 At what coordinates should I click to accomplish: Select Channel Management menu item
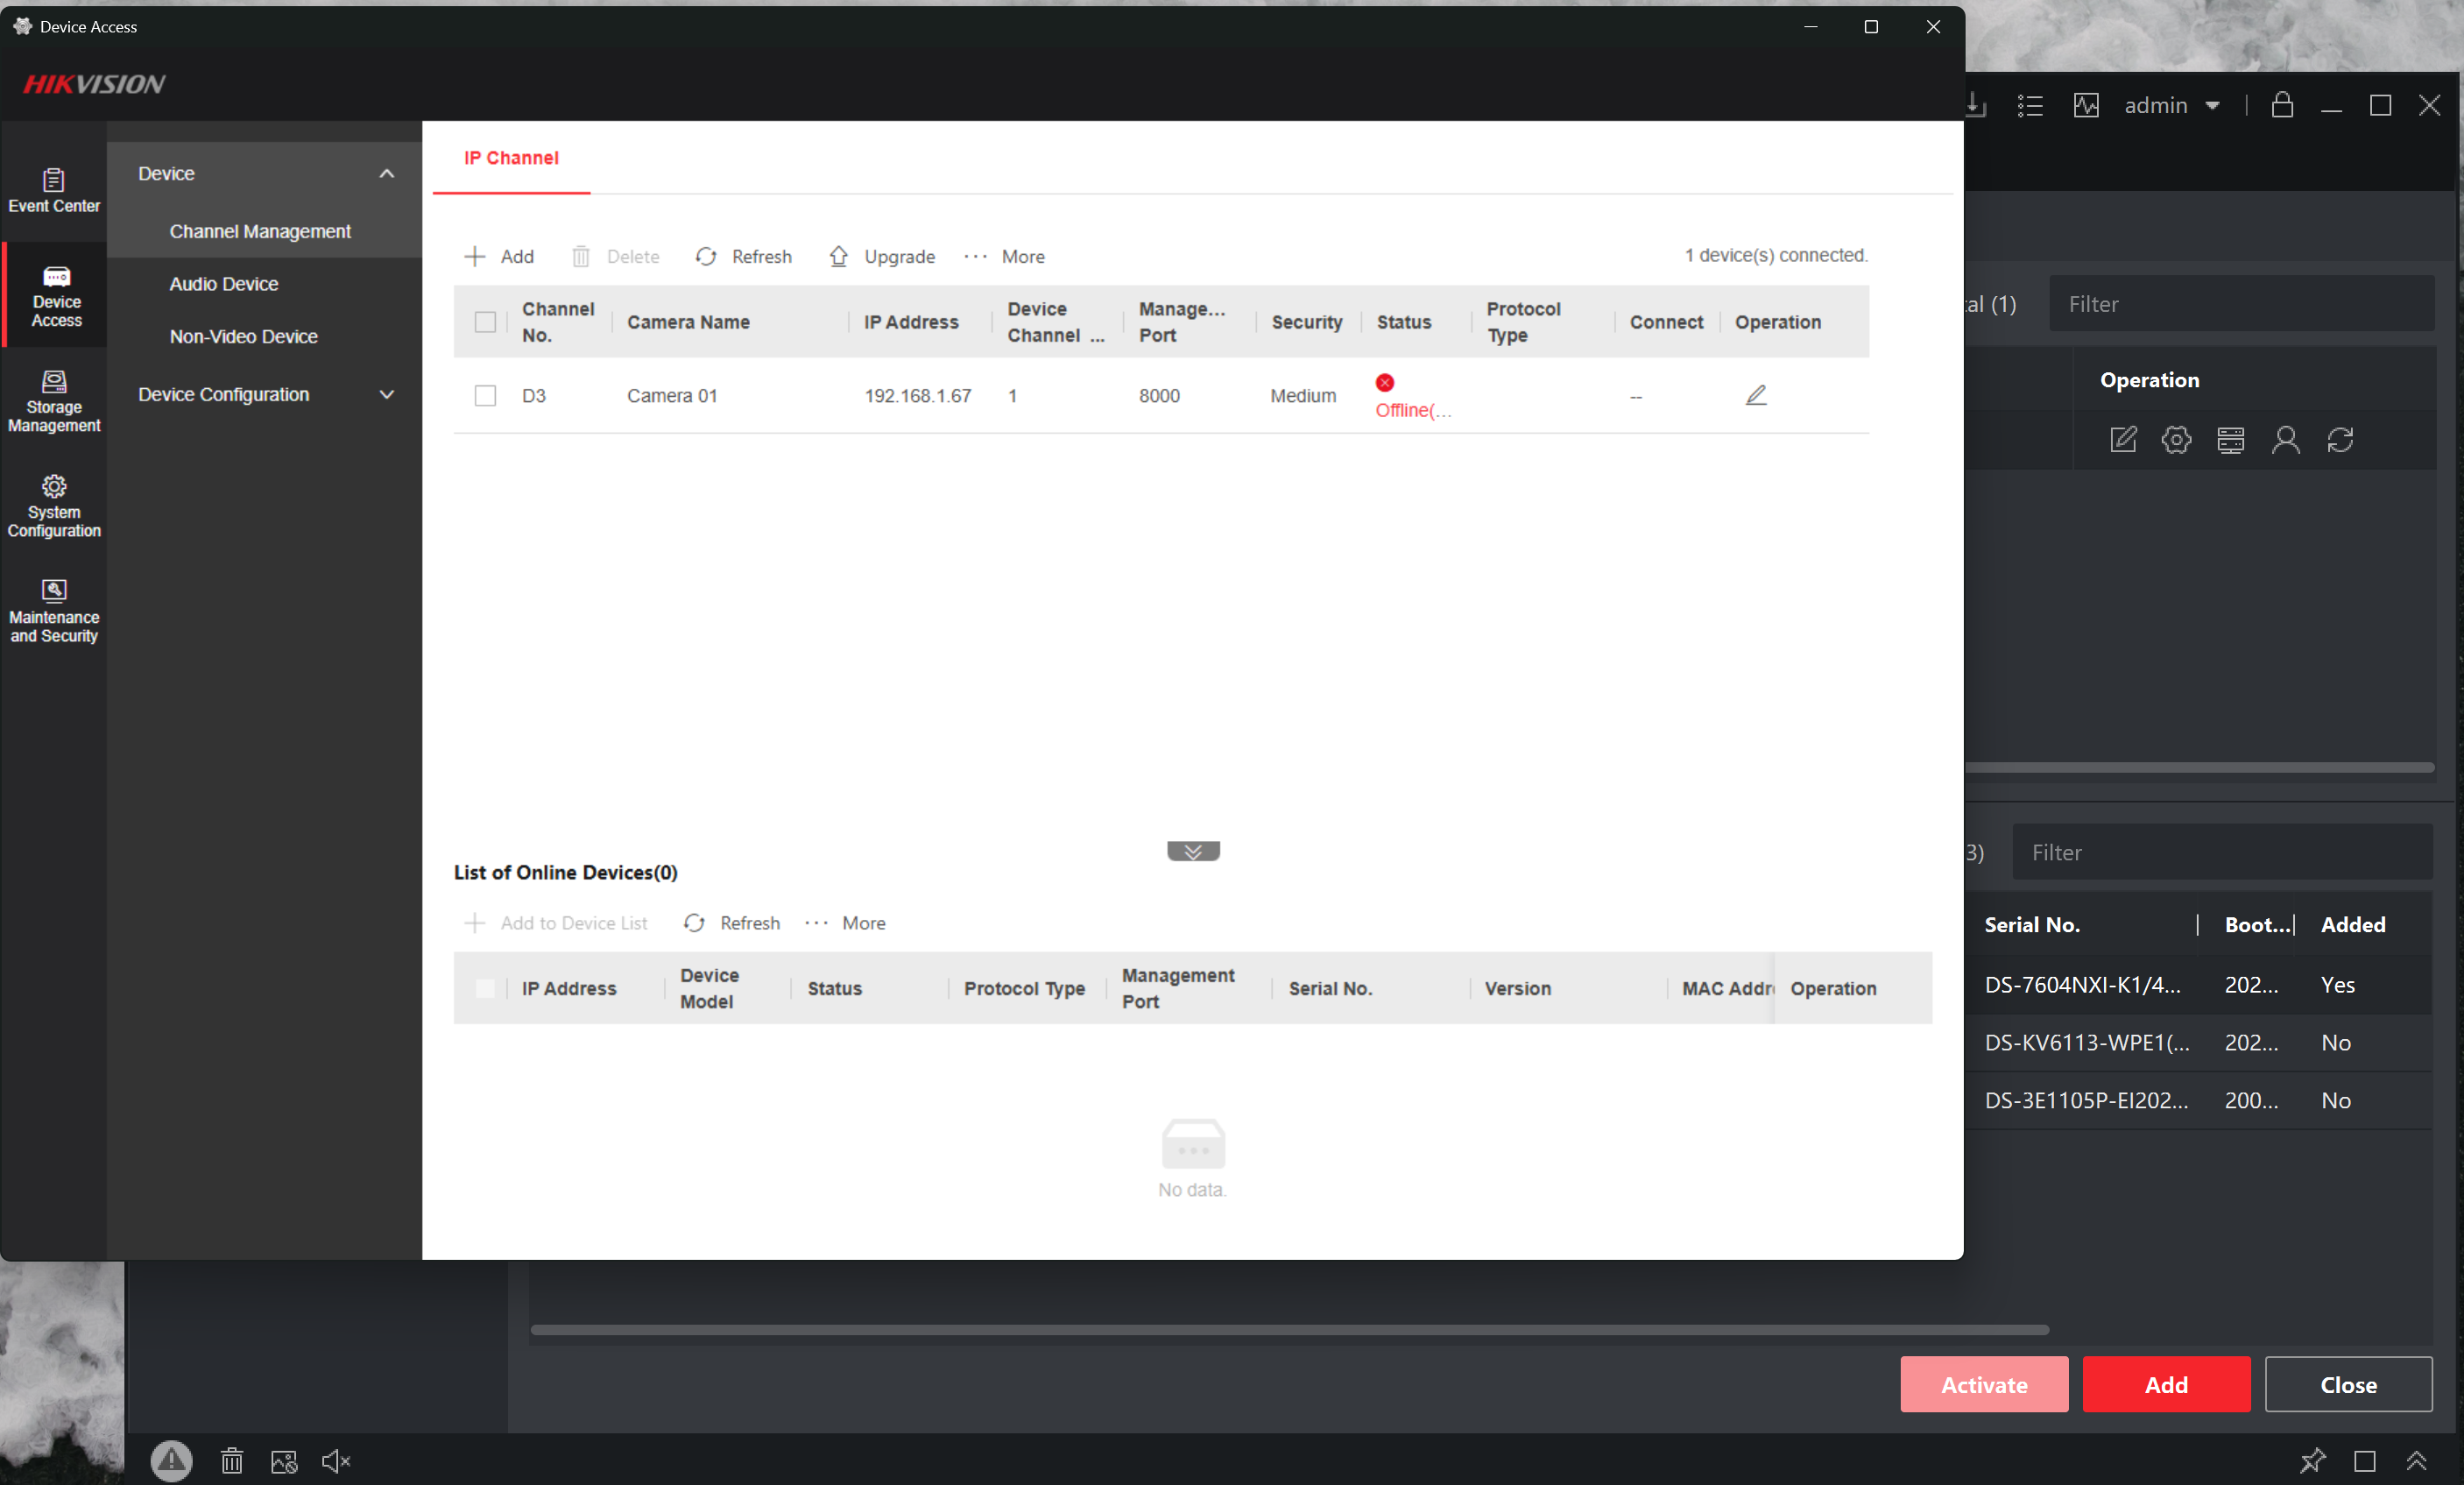tap(260, 231)
